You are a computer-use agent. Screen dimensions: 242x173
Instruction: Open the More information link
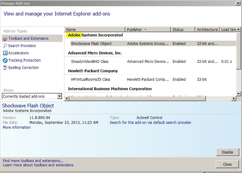(17, 127)
